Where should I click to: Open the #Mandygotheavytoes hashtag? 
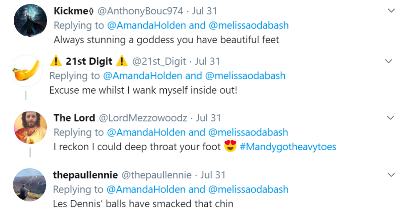click(288, 147)
